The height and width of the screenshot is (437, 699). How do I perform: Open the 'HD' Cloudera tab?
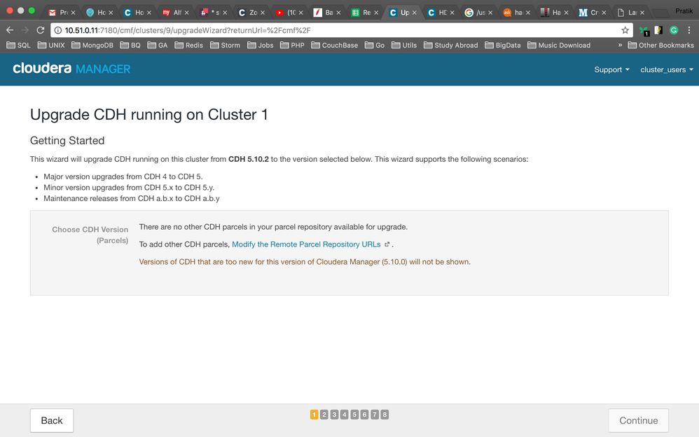440,13
